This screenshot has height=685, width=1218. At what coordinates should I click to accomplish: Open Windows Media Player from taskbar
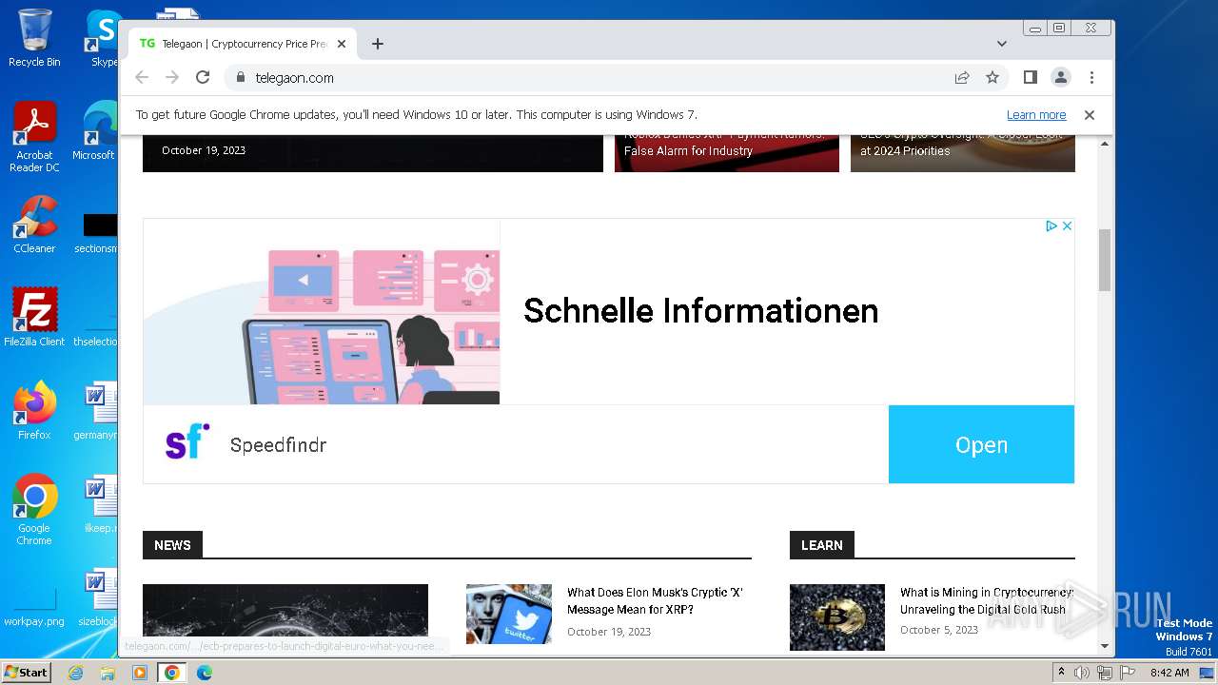click(140, 673)
